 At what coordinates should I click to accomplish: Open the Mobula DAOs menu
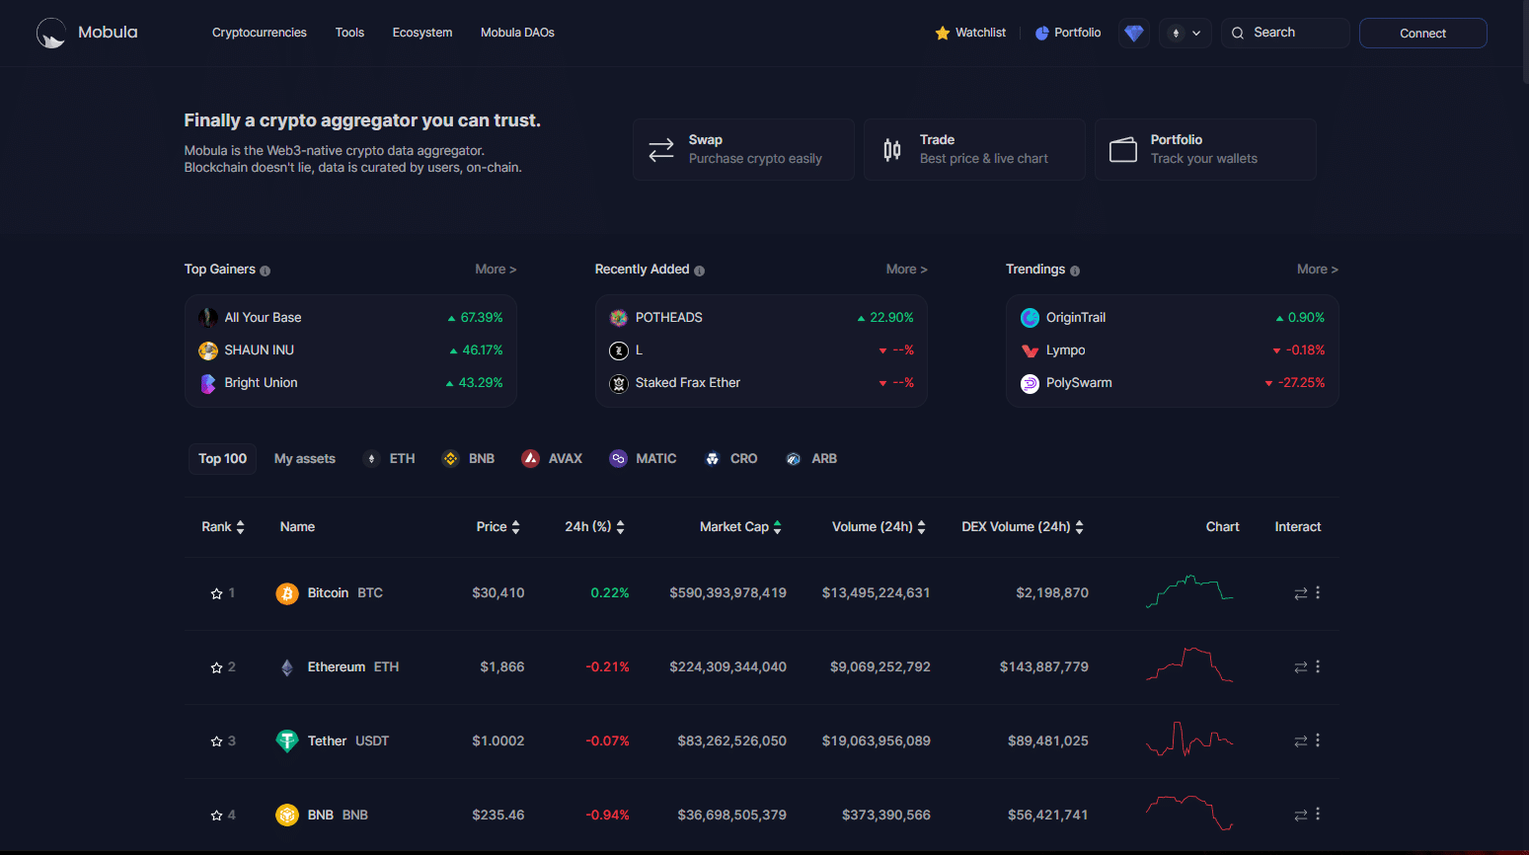tap(517, 33)
